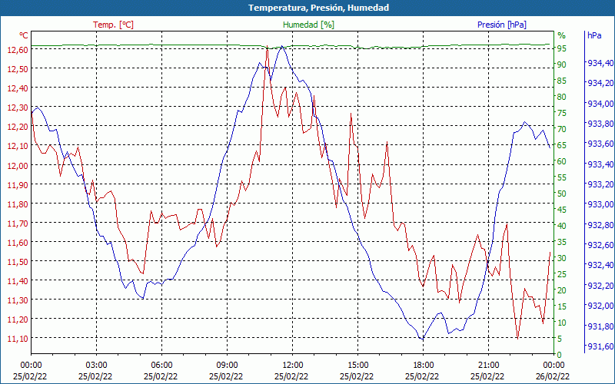
Task: Click humidity axis value "95"
Action: 562,48
